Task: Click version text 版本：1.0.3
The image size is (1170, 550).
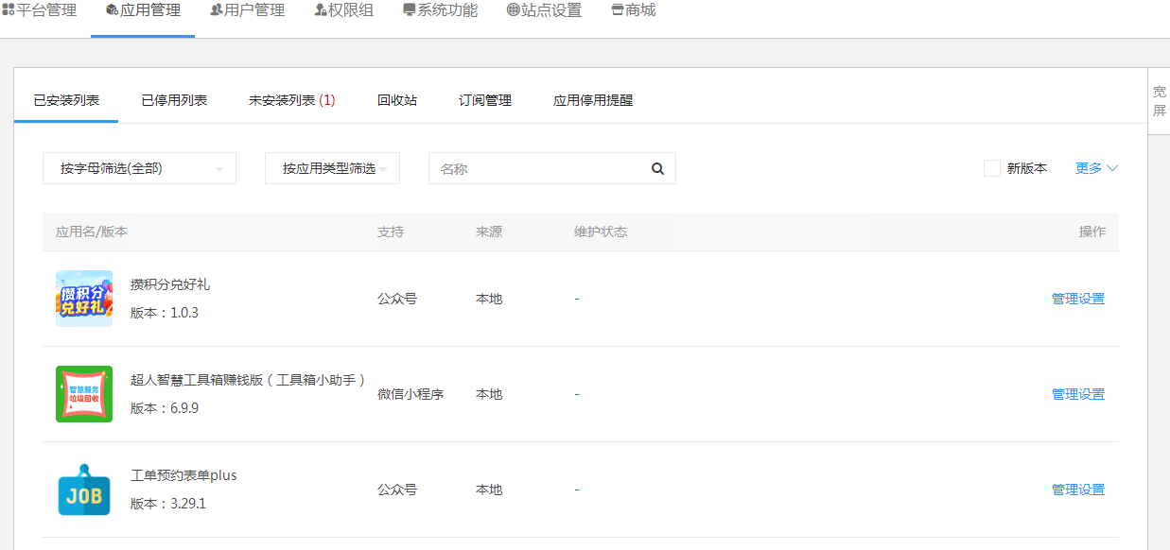Action: (165, 313)
